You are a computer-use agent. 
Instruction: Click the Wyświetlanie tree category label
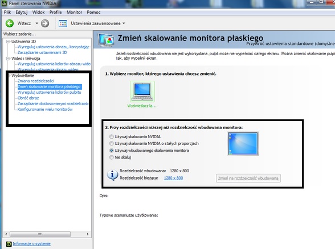pyautogui.click(x=23, y=76)
